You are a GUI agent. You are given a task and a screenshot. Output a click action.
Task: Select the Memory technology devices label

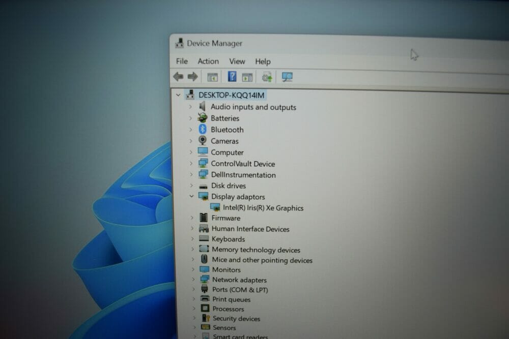[x=256, y=250]
